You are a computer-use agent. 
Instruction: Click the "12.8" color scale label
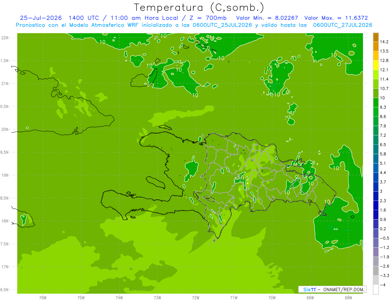click(x=384, y=61)
